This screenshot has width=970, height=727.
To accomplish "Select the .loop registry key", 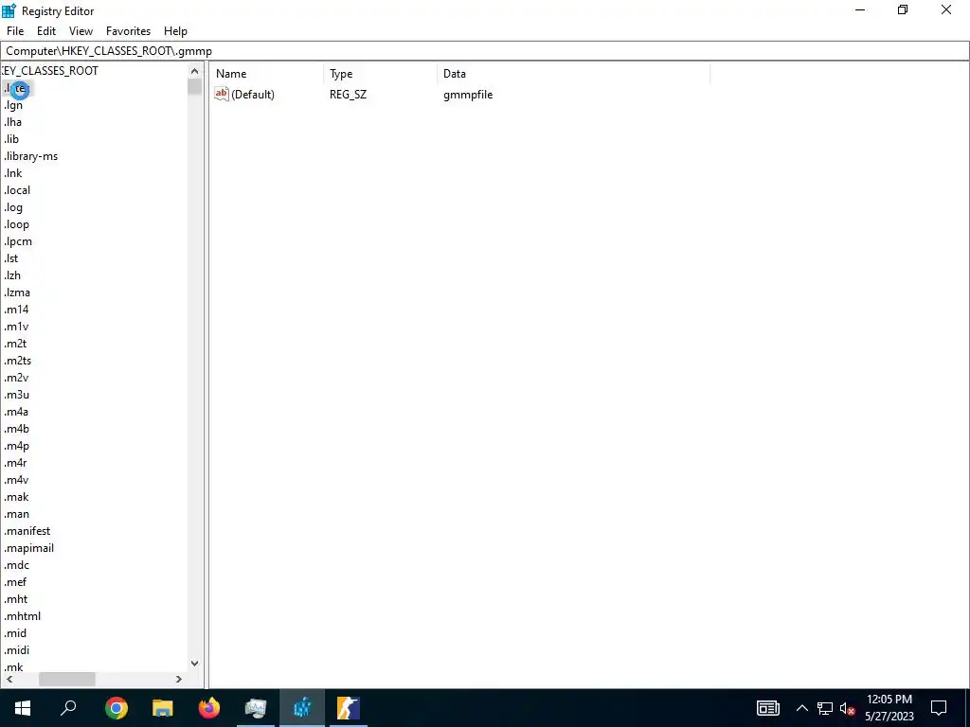I will pos(16,223).
